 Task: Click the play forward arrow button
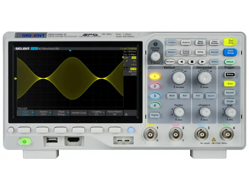click(202, 62)
